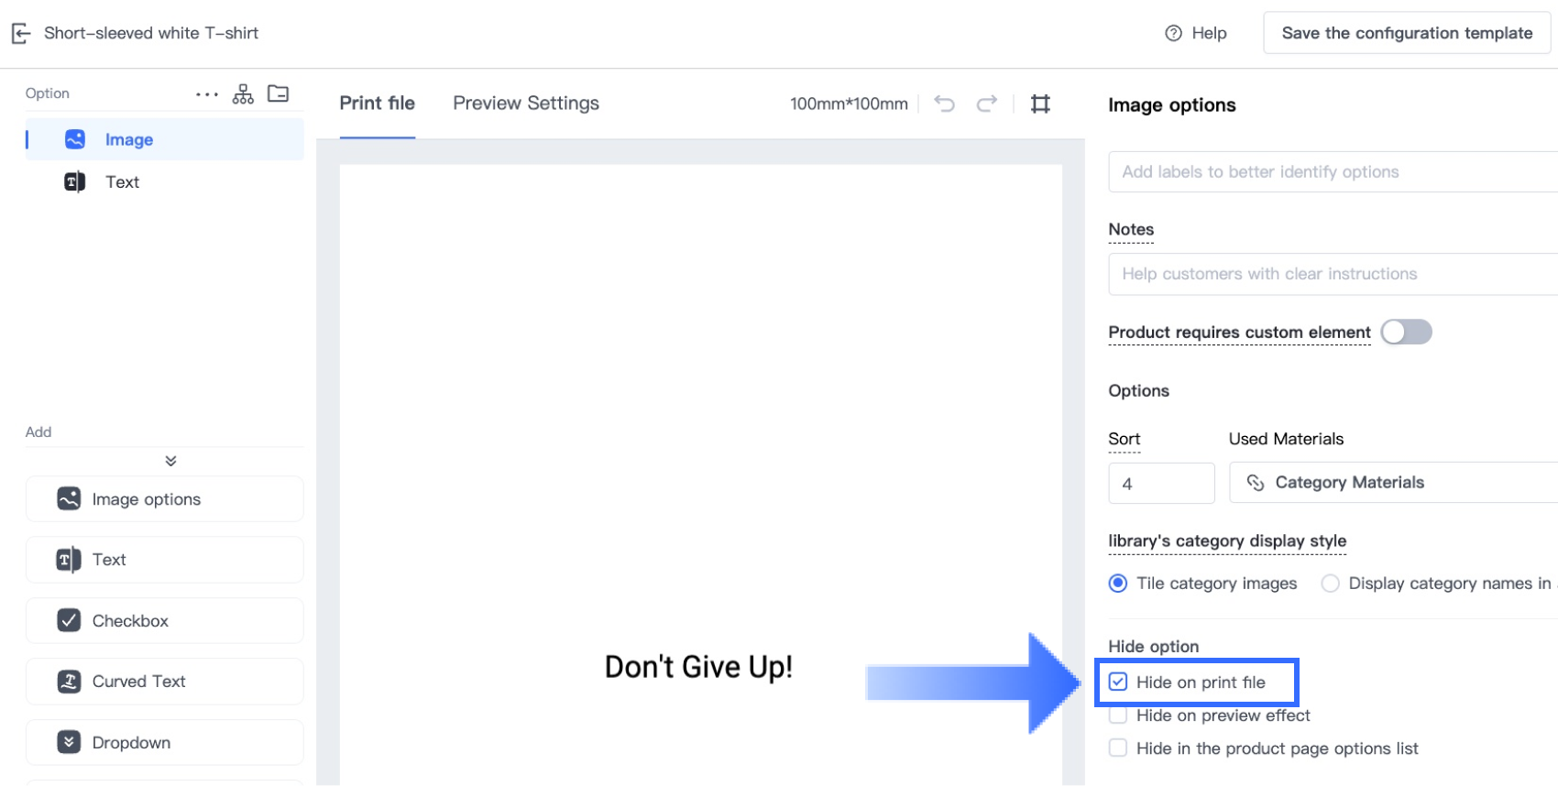Viewport: 1558px width, 786px height.
Task: Add a Curved Text option
Action: pos(165,682)
